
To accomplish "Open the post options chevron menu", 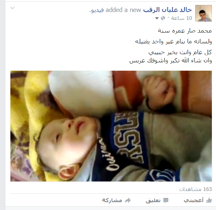I will [12, 8].
